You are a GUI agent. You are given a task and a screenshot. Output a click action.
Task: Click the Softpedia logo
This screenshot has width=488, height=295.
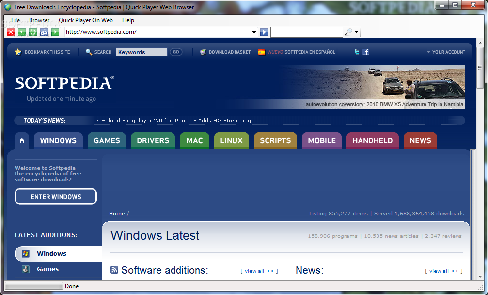pos(64,83)
